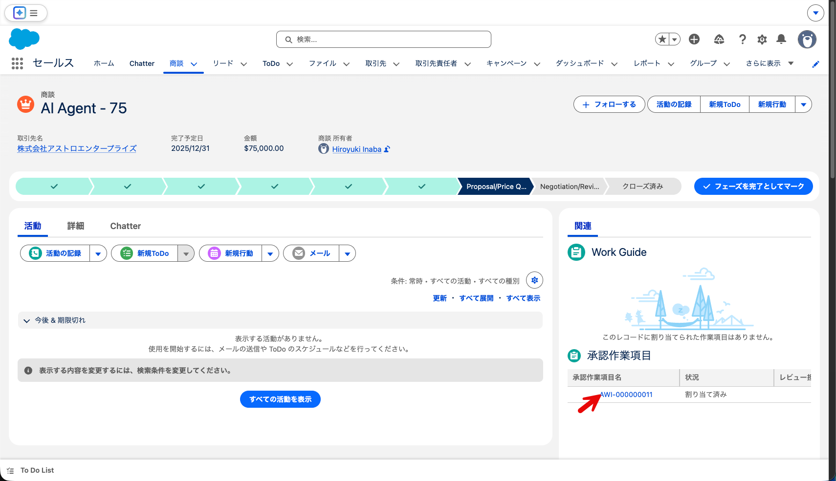Click the フォローする button
This screenshot has width=836, height=481.
(609, 105)
